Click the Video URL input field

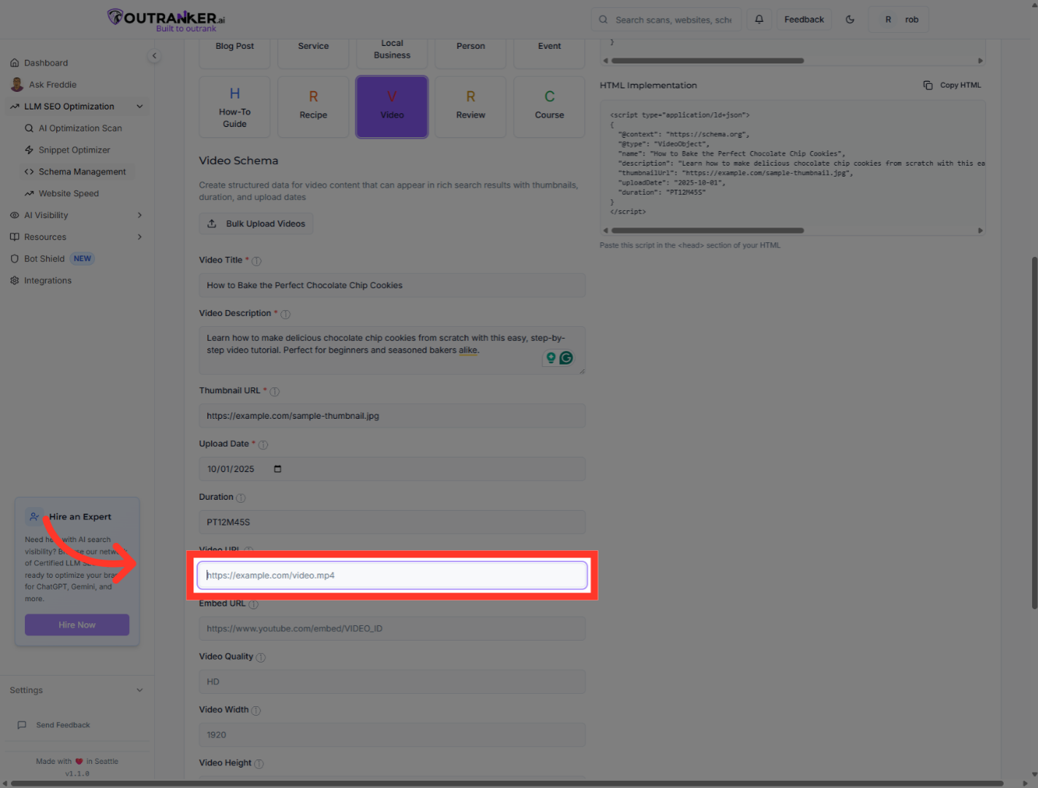393,576
